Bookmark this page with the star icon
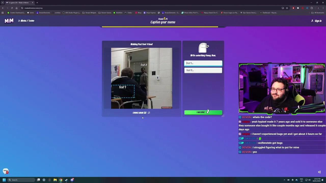Screen dimensions: 326x183 tap(287, 8)
